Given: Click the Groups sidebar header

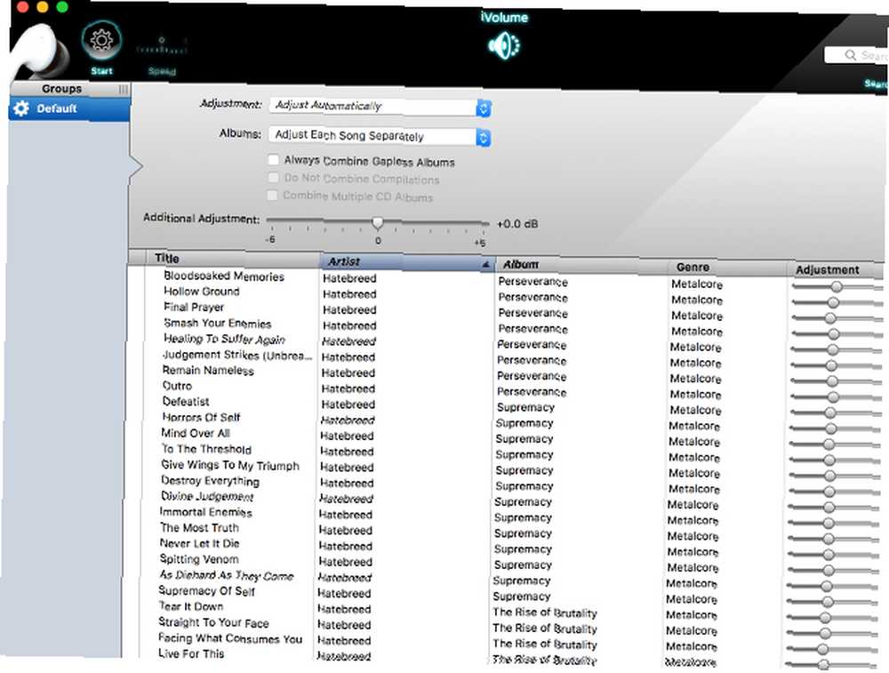Looking at the screenshot, I should [61, 89].
